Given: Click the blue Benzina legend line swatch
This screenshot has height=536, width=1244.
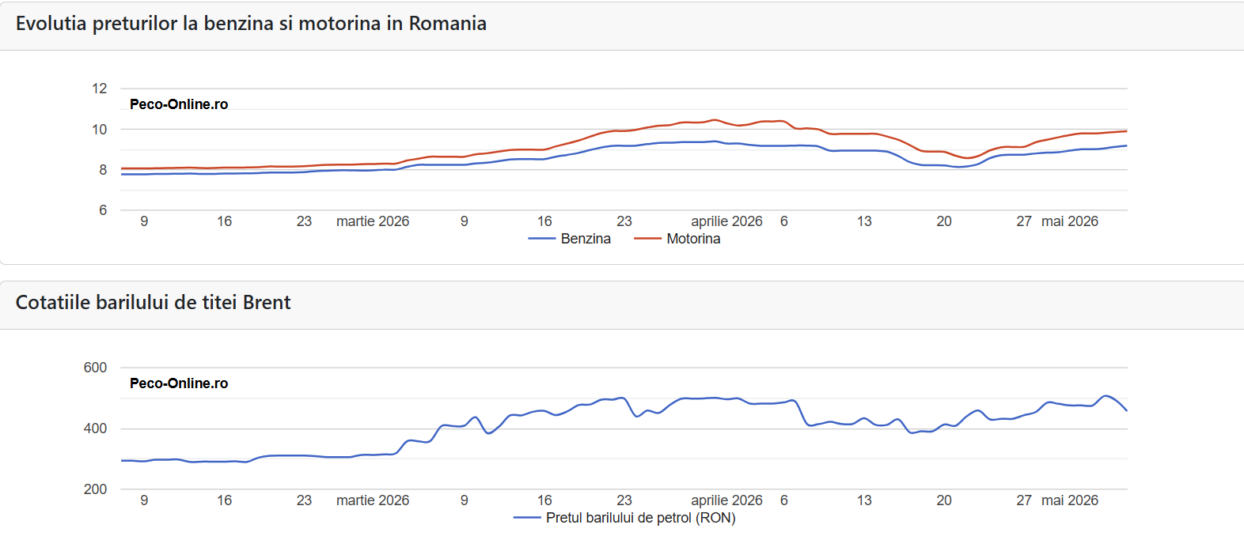Looking at the screenshot, I should coord(542,239).
